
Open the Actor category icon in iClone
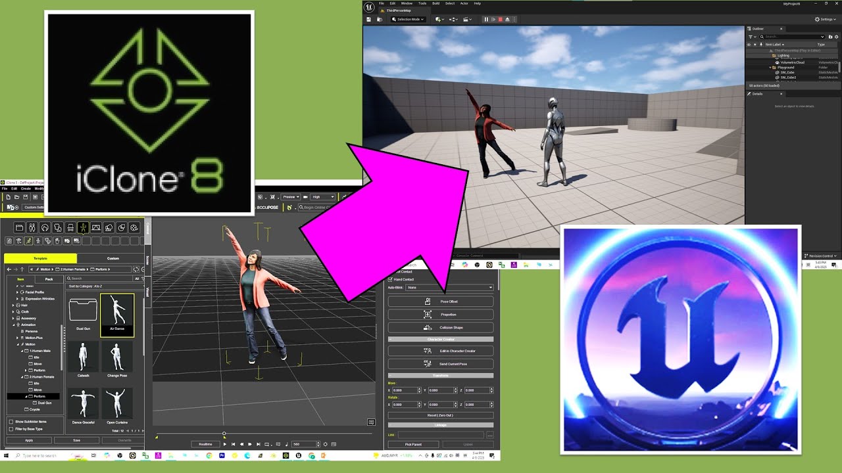(x=32, y=228)
